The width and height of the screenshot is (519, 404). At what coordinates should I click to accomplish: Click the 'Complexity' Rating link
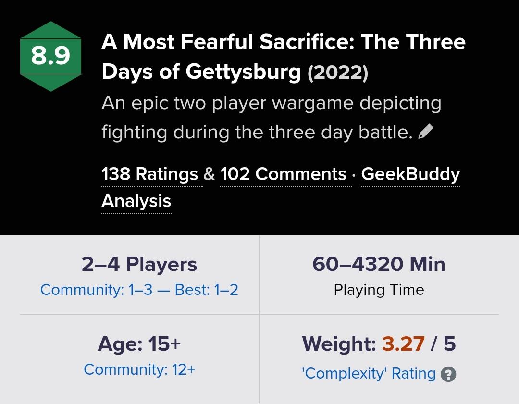368,374
